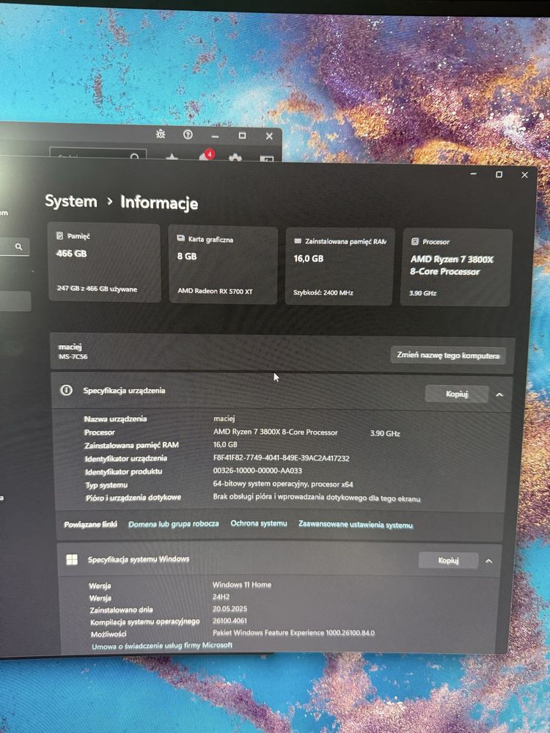Click the 20.05.2025 install date
550x733 pixels.
click(230, 608)
